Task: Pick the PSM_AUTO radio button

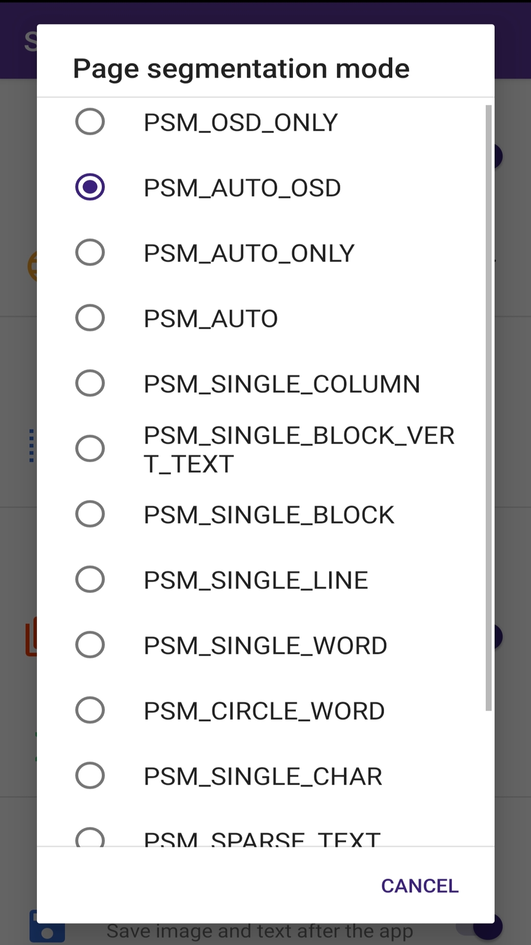Action: (x=90, y=318)
